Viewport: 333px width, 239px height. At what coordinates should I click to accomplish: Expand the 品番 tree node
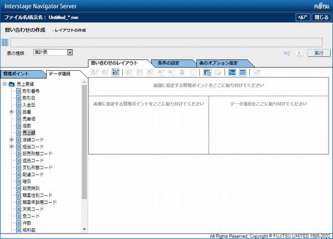[x=12, y=112]
